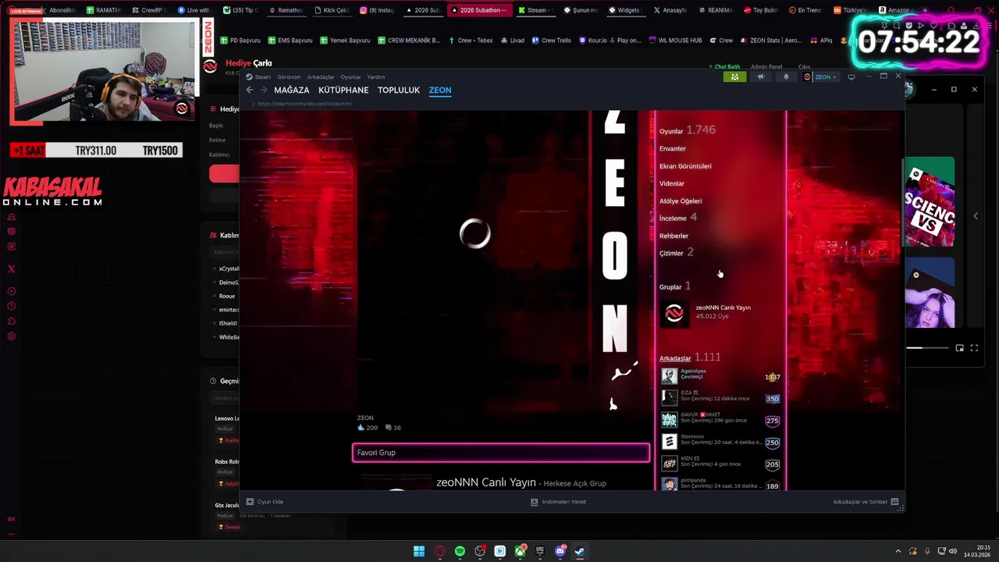
Task: Click the level 250 friend badge
Action: [772, 443]
